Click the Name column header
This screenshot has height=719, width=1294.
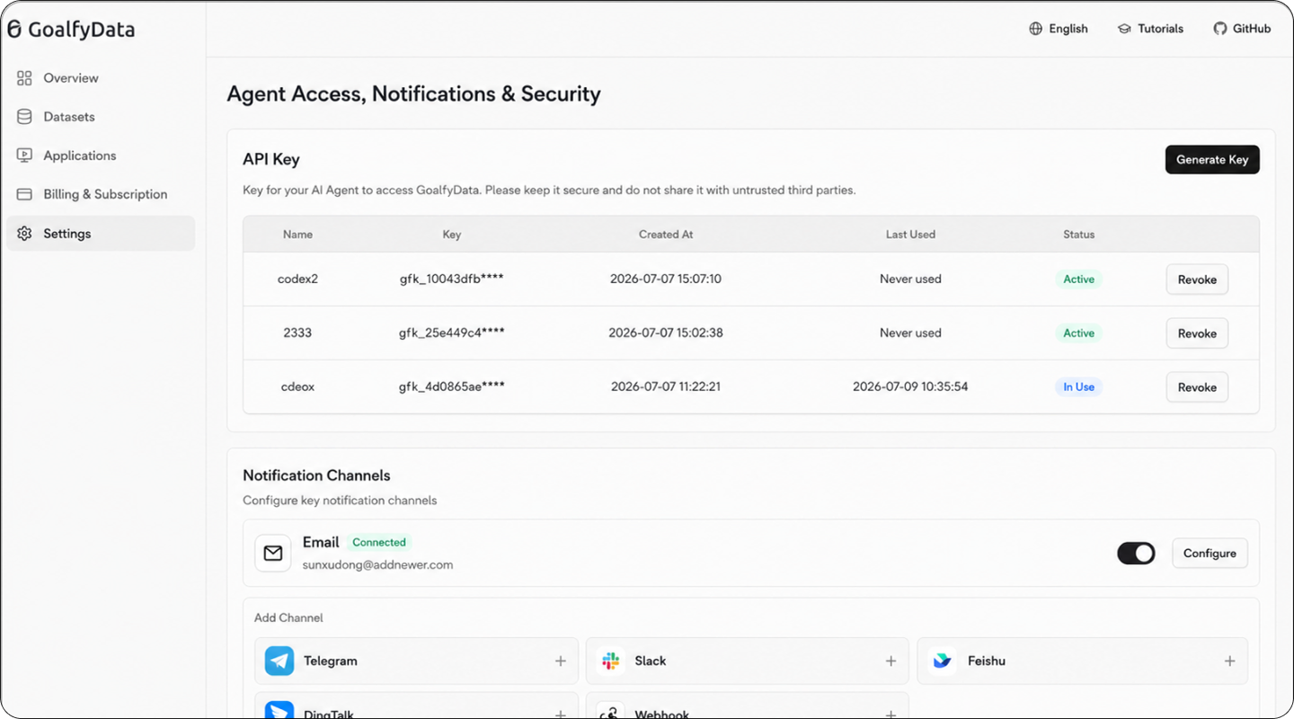297,235
